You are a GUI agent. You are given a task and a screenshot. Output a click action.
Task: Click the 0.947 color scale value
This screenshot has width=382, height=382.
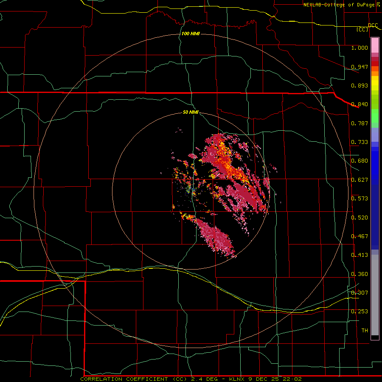pyautogui.click(x=360, y=67)
